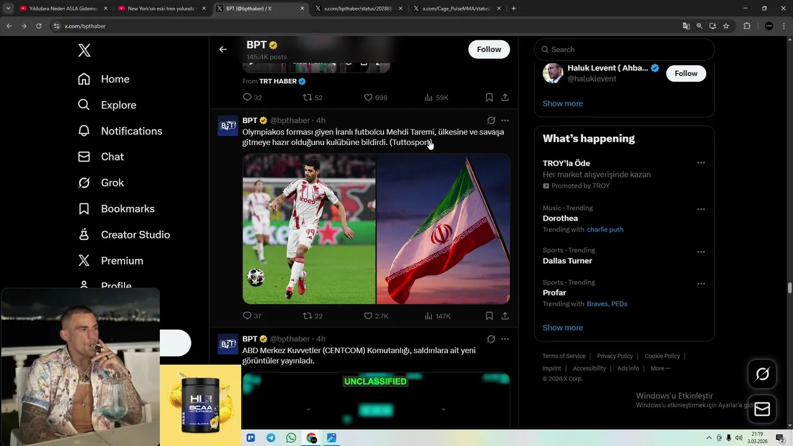The width and height of the screenshot is (793, 446).
Task: Open options for Dorothea trend
Action: 701,209
